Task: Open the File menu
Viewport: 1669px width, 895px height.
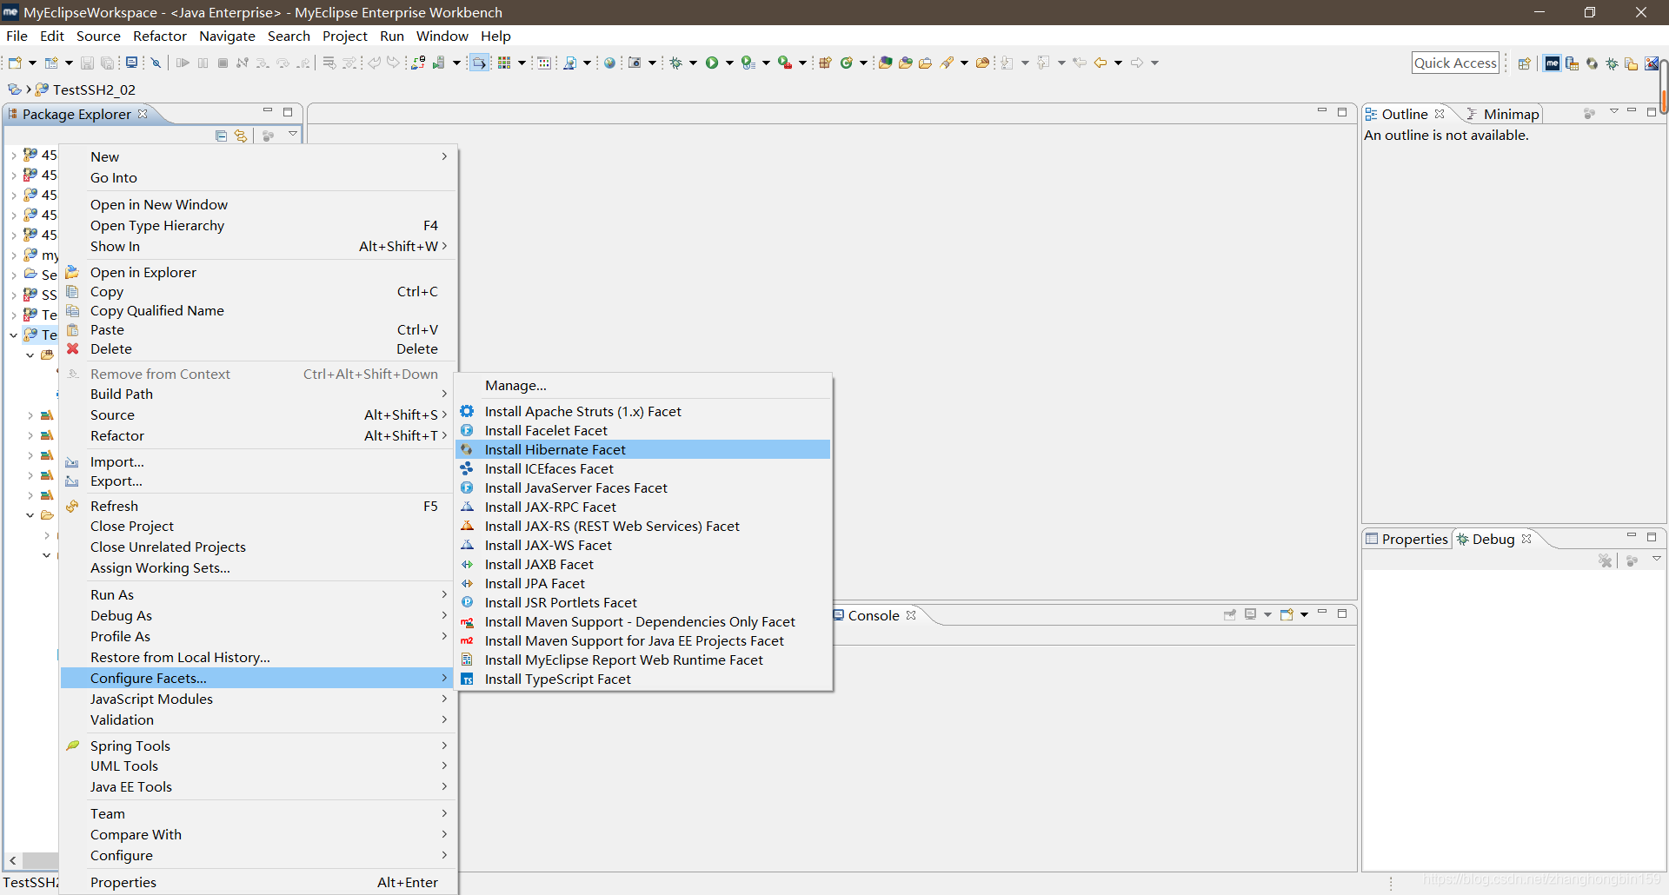Action: [x=17, y=36]
